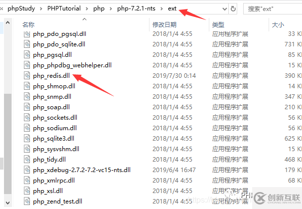Click the php_soap.dll file icon
302x209 pixels.
(x=27, y=107)
